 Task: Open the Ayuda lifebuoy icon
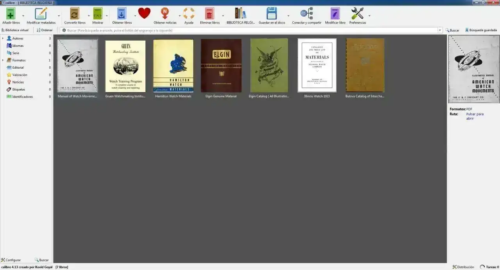tap(189, 14)
